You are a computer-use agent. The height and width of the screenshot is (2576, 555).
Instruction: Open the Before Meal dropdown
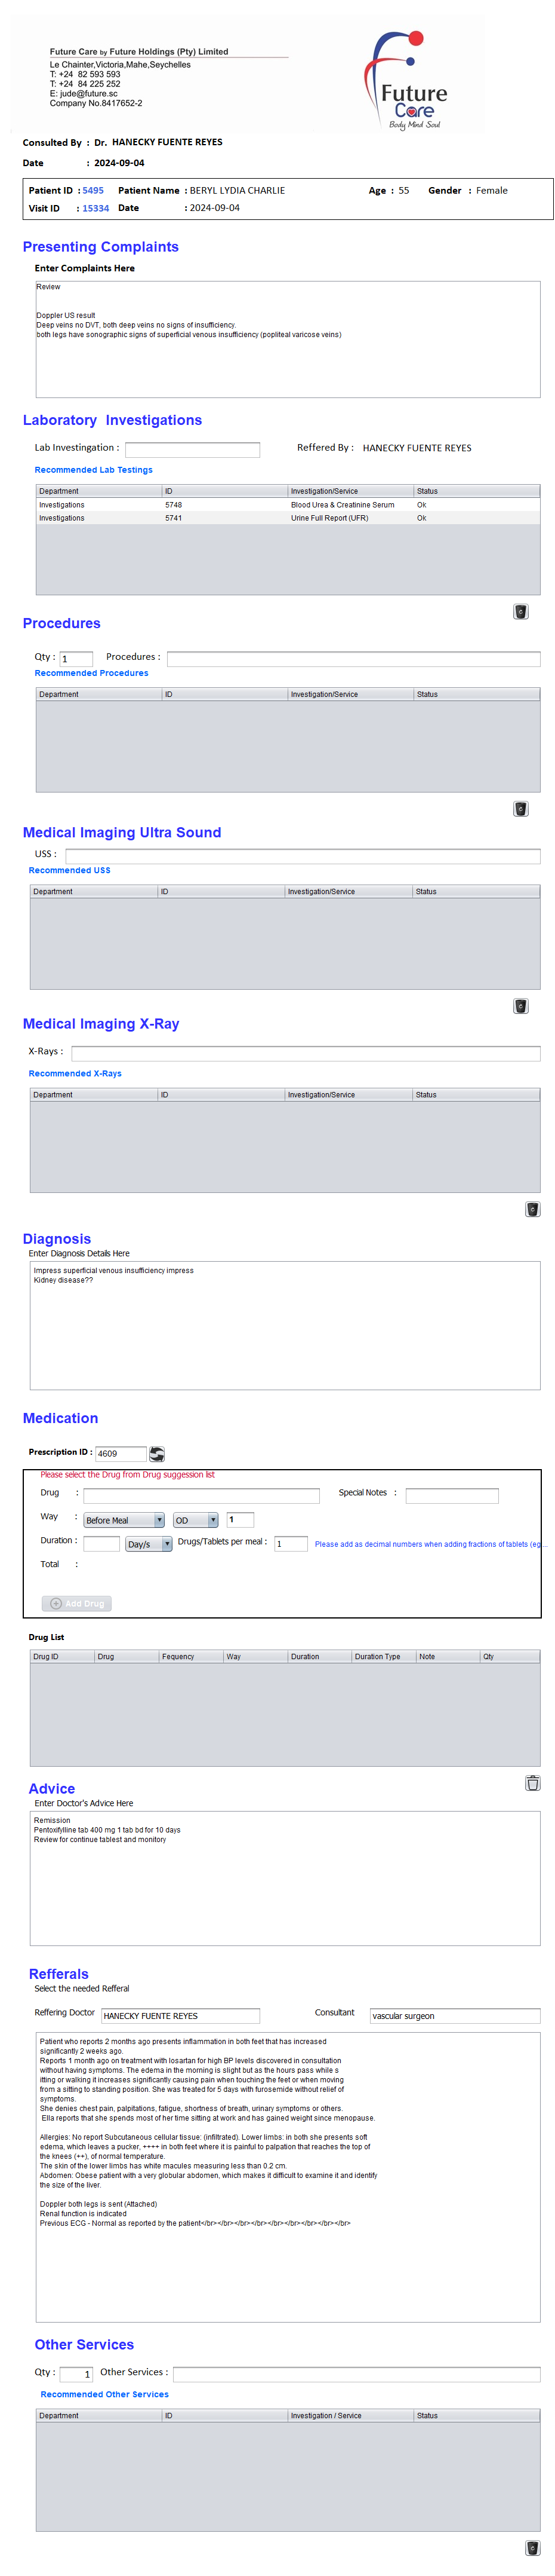tap(124, 1519)
